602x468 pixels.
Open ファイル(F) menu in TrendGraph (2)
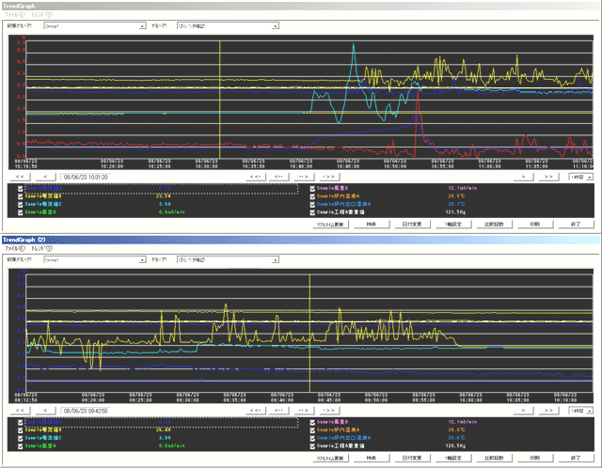[x=15, y=249]
